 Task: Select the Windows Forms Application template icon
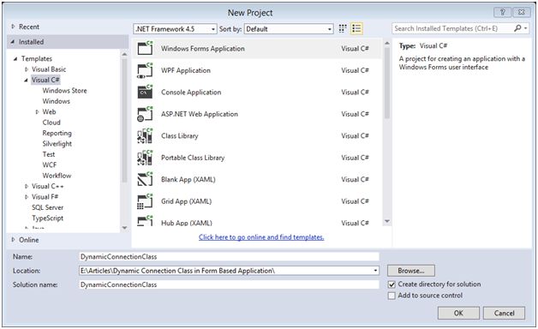pos(145,48)
